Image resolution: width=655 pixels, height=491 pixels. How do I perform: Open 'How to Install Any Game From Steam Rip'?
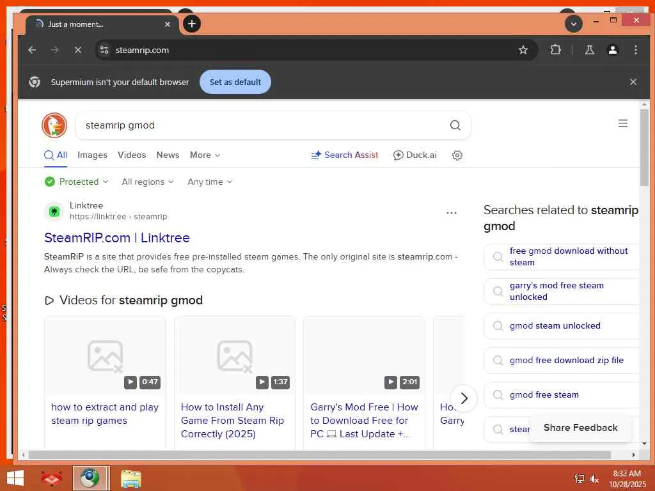(x=232, y=421)
